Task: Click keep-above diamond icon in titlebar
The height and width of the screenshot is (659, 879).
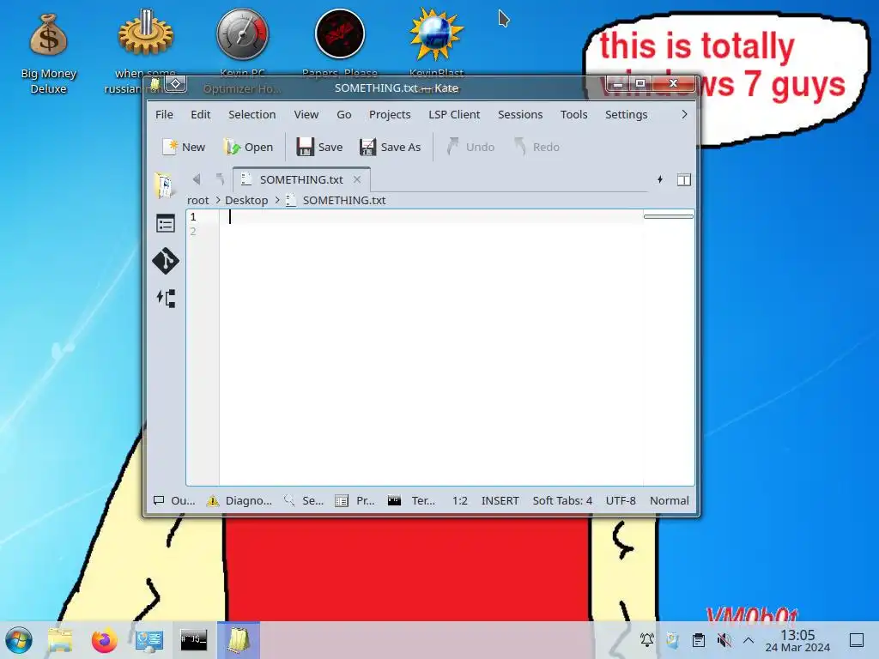Action: tap(175, 84)
